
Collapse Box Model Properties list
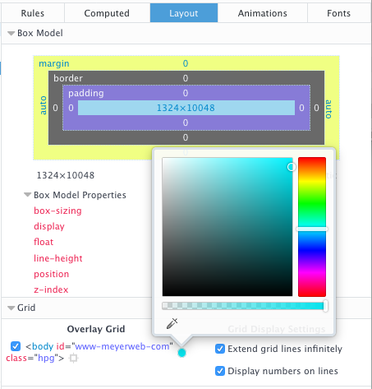pos(28,195)
